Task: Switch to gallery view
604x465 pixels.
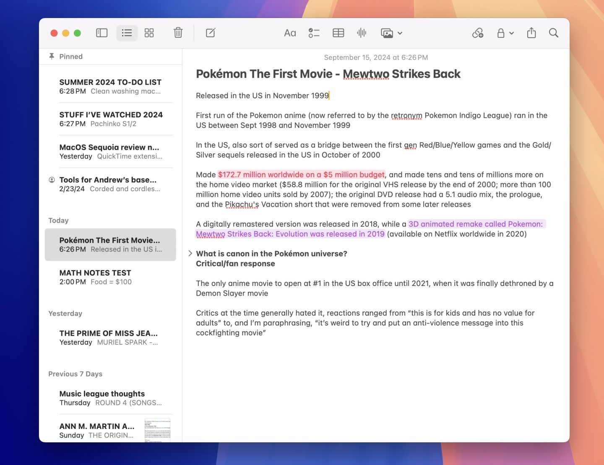Action: coord(149,33)
